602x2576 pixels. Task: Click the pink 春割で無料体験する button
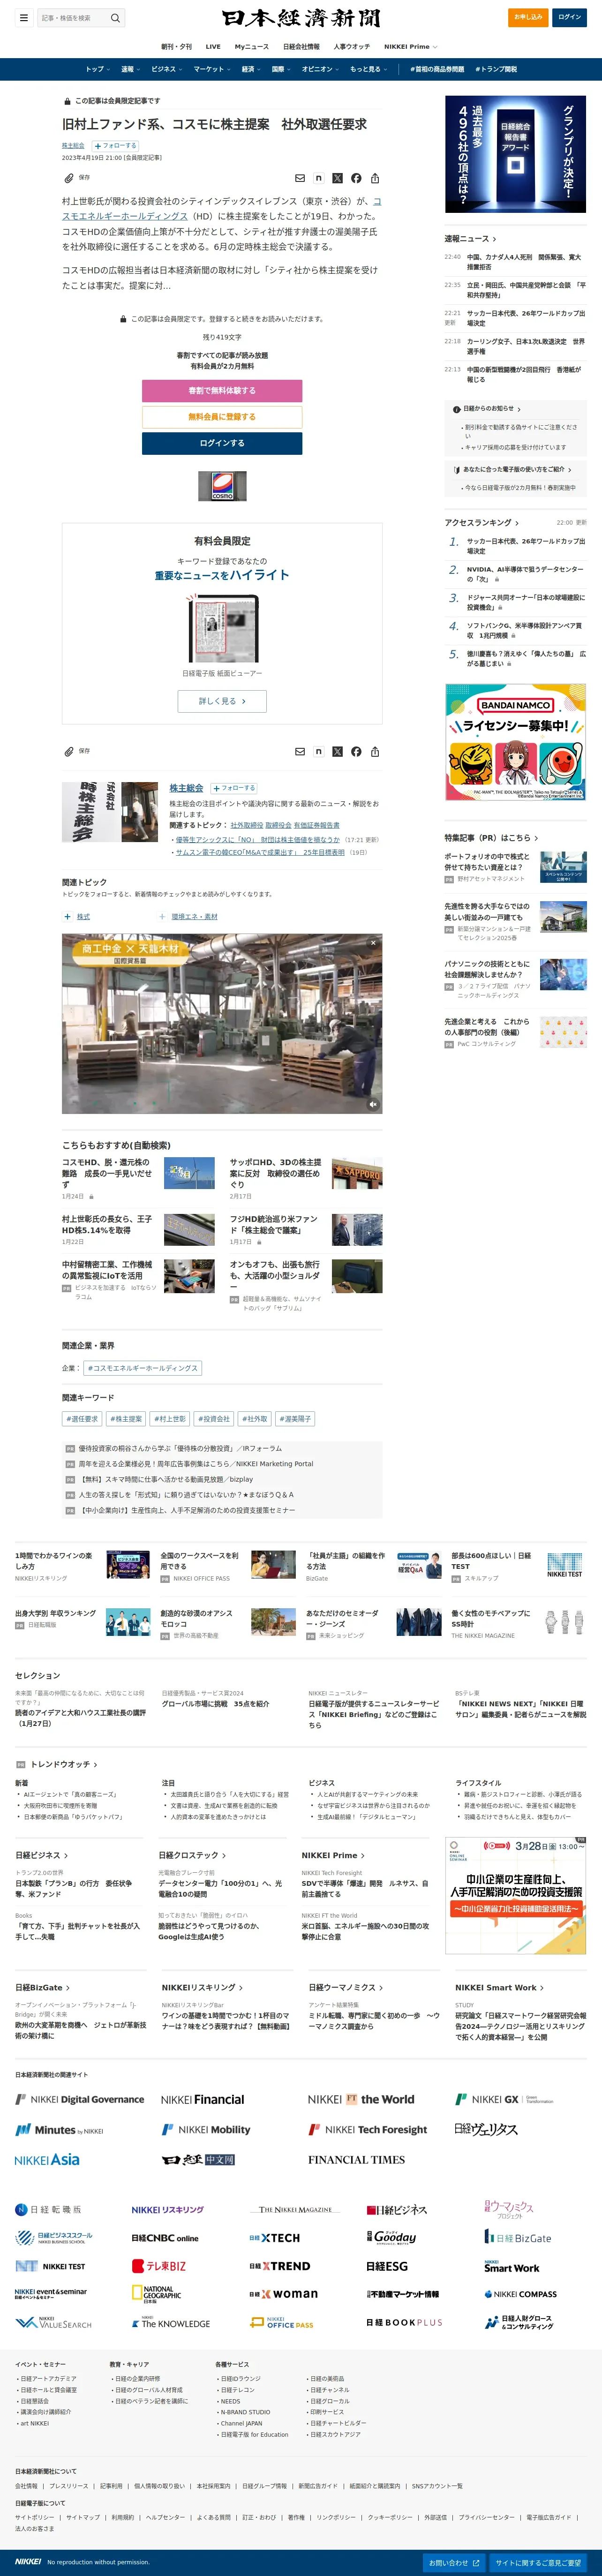point(222,390)
